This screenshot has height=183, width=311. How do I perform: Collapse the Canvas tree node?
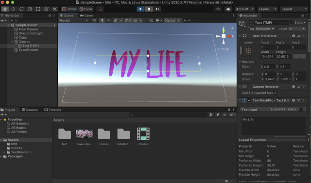12,42
